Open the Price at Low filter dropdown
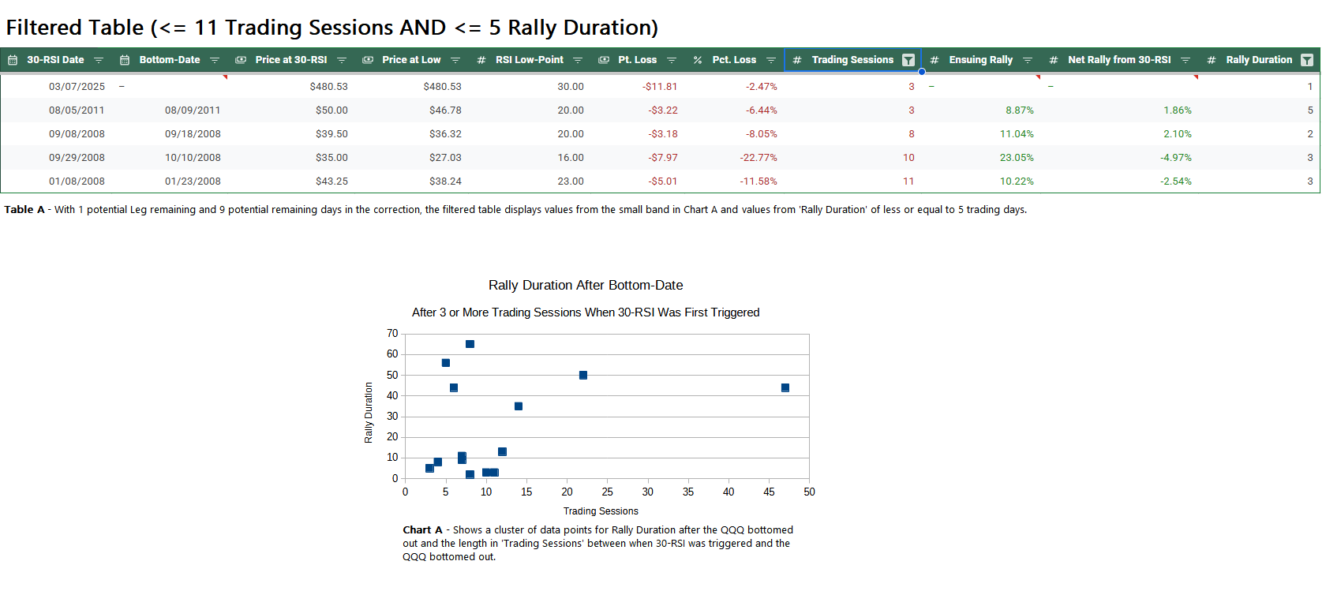The image size is (1326, 606). [455, 60]
